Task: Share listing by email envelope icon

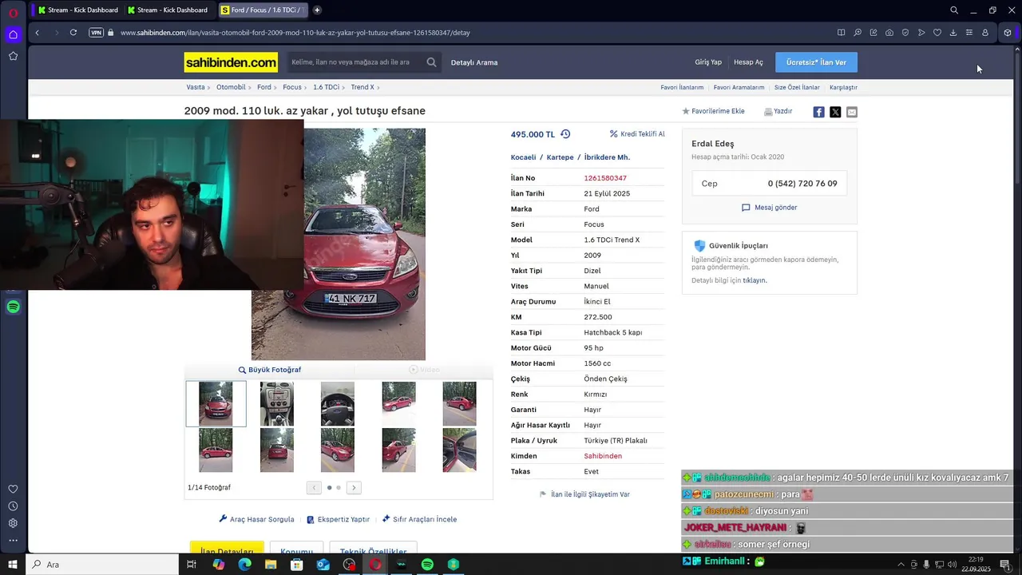Action: pos(852,112)
